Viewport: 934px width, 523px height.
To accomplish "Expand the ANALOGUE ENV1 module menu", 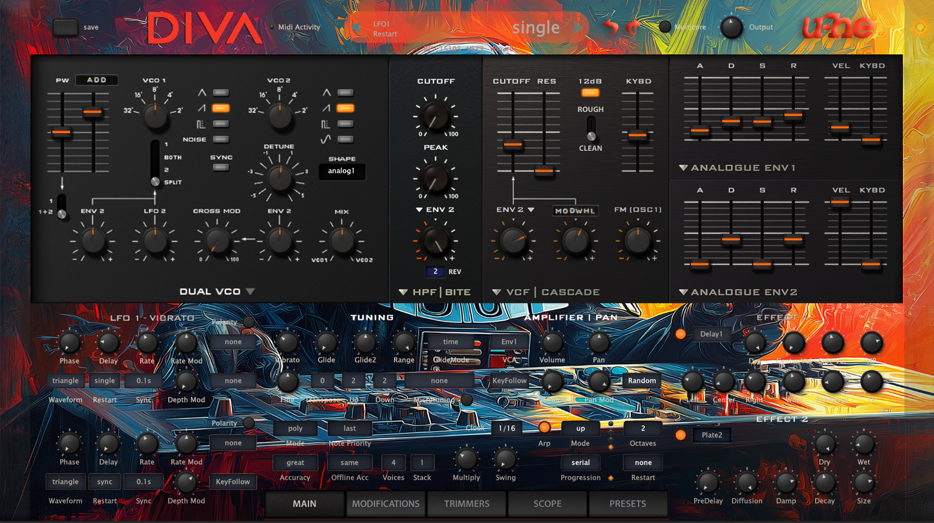I will click(x=683, y=168).
